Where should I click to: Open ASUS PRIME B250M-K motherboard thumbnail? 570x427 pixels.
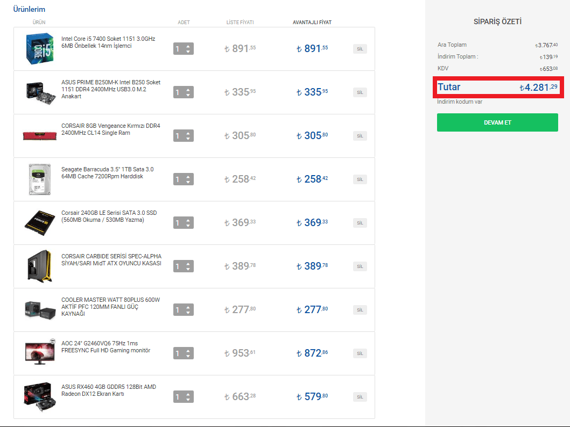pos(41,93)
